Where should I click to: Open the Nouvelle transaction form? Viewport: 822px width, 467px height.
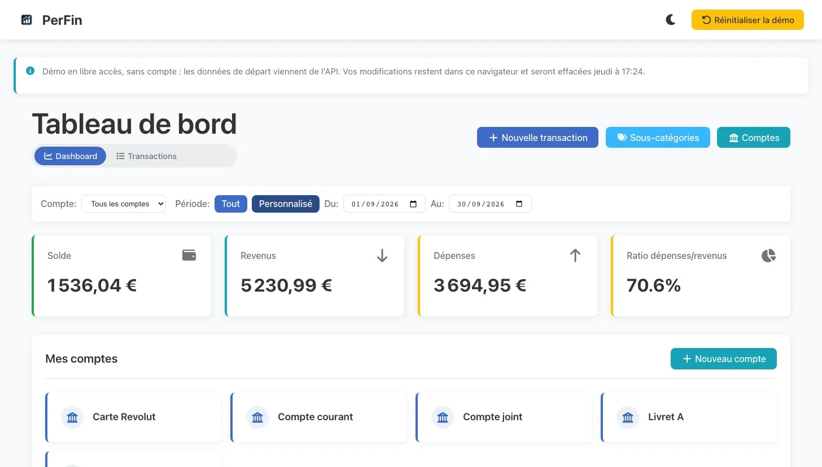537,138
